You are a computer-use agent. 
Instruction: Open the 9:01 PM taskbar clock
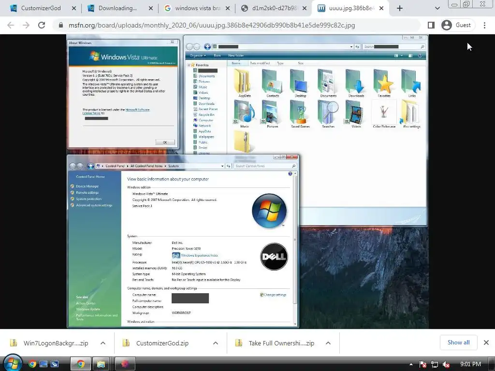coord(471,364)
